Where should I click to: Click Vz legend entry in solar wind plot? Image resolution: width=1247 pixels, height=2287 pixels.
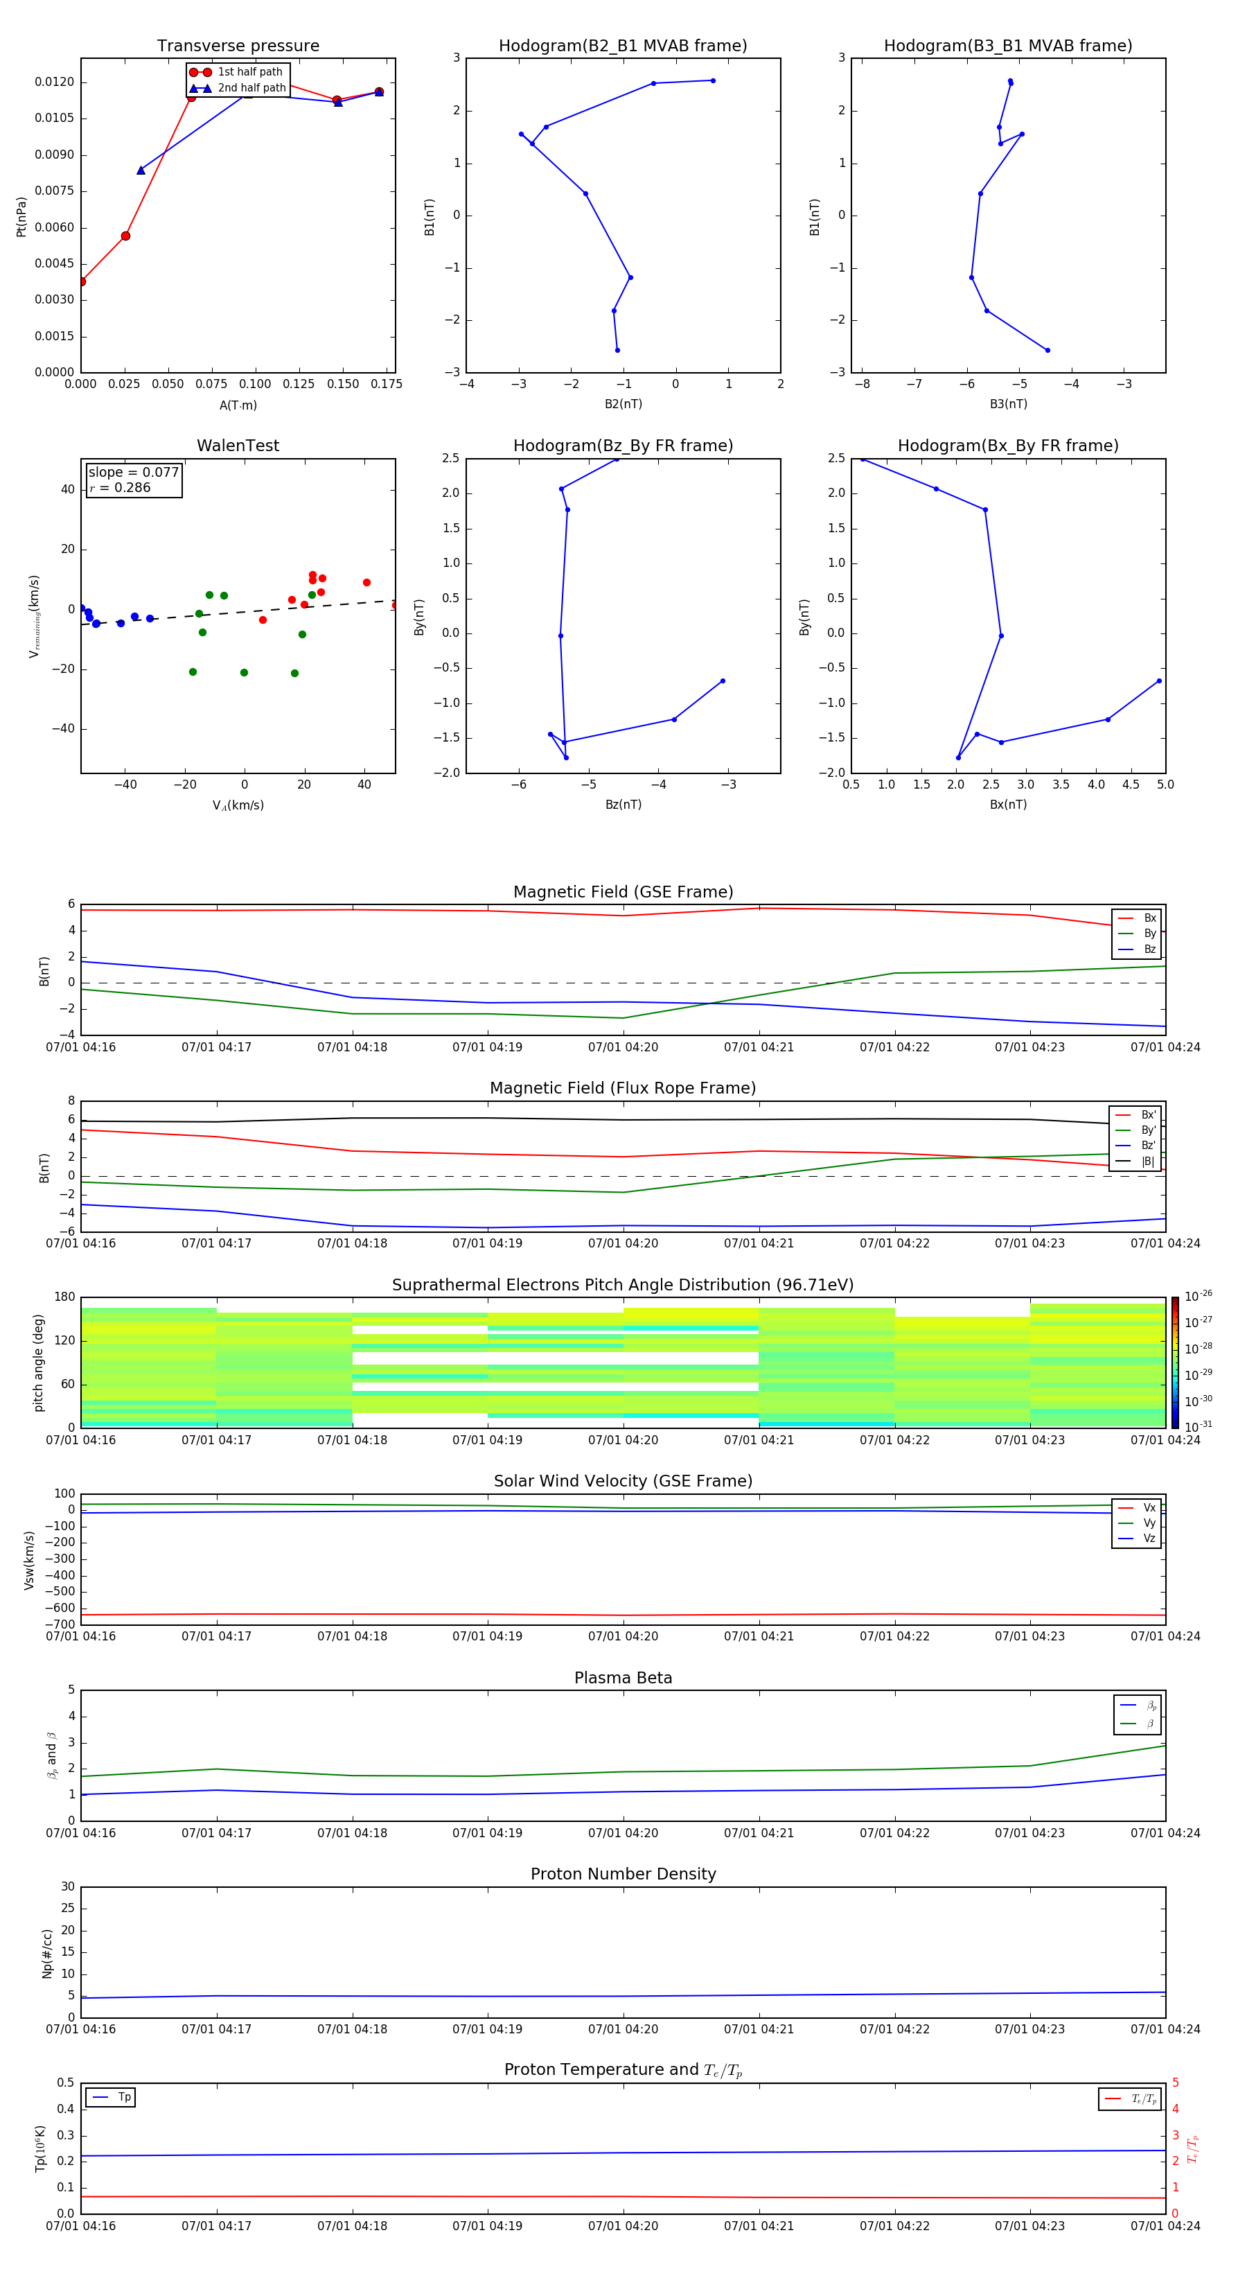pos(1137,1539)
